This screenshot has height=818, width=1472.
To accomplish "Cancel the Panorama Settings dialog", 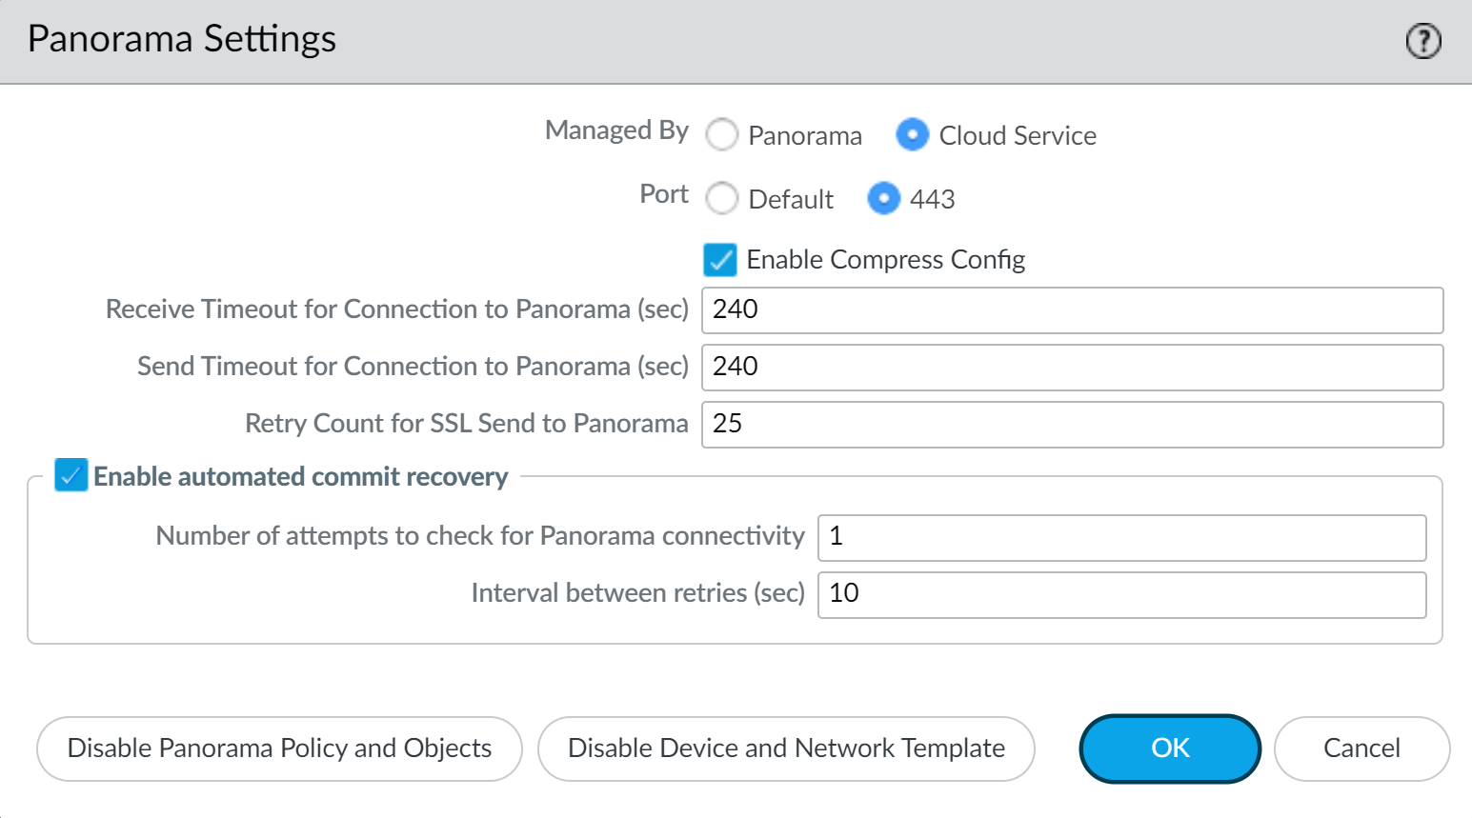I will 1361,748.
